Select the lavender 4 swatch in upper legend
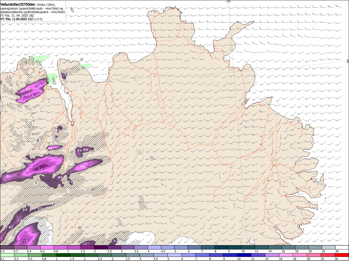The height and width of the screenshot is (261, 349). point(154,247)
